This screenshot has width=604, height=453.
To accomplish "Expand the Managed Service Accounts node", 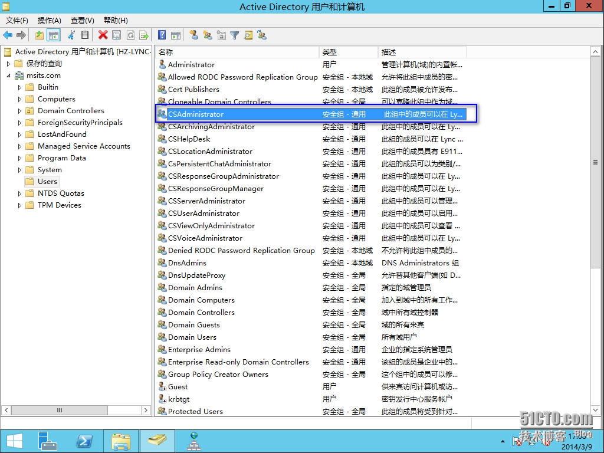I will [19, 146].
